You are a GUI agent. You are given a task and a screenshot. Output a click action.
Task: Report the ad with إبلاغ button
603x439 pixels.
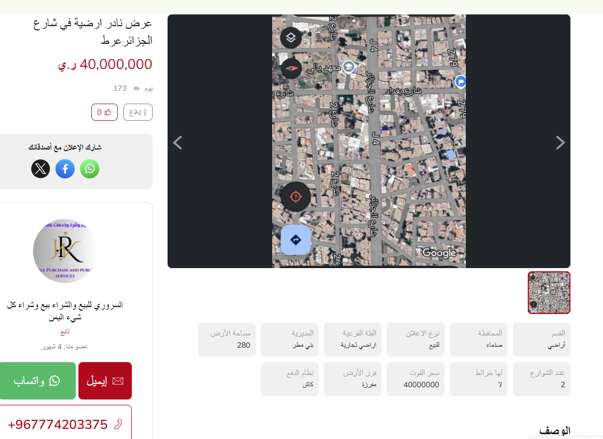138,112
